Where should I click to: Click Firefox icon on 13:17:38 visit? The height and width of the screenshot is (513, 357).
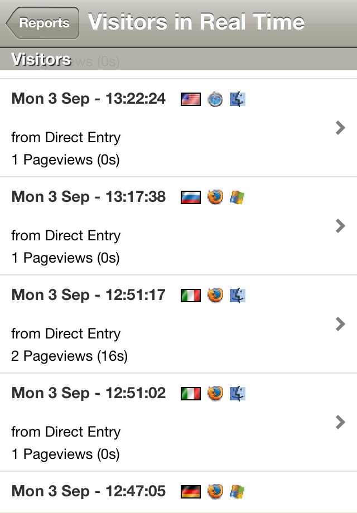point(215,197)
